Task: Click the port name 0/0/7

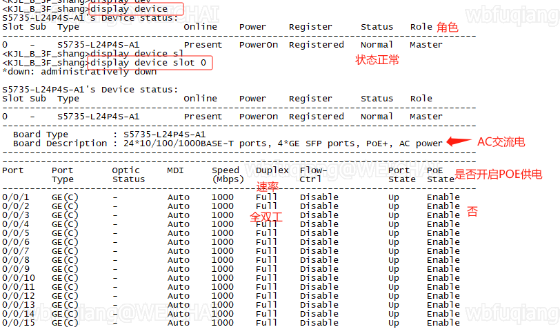Action: point(15,251)
